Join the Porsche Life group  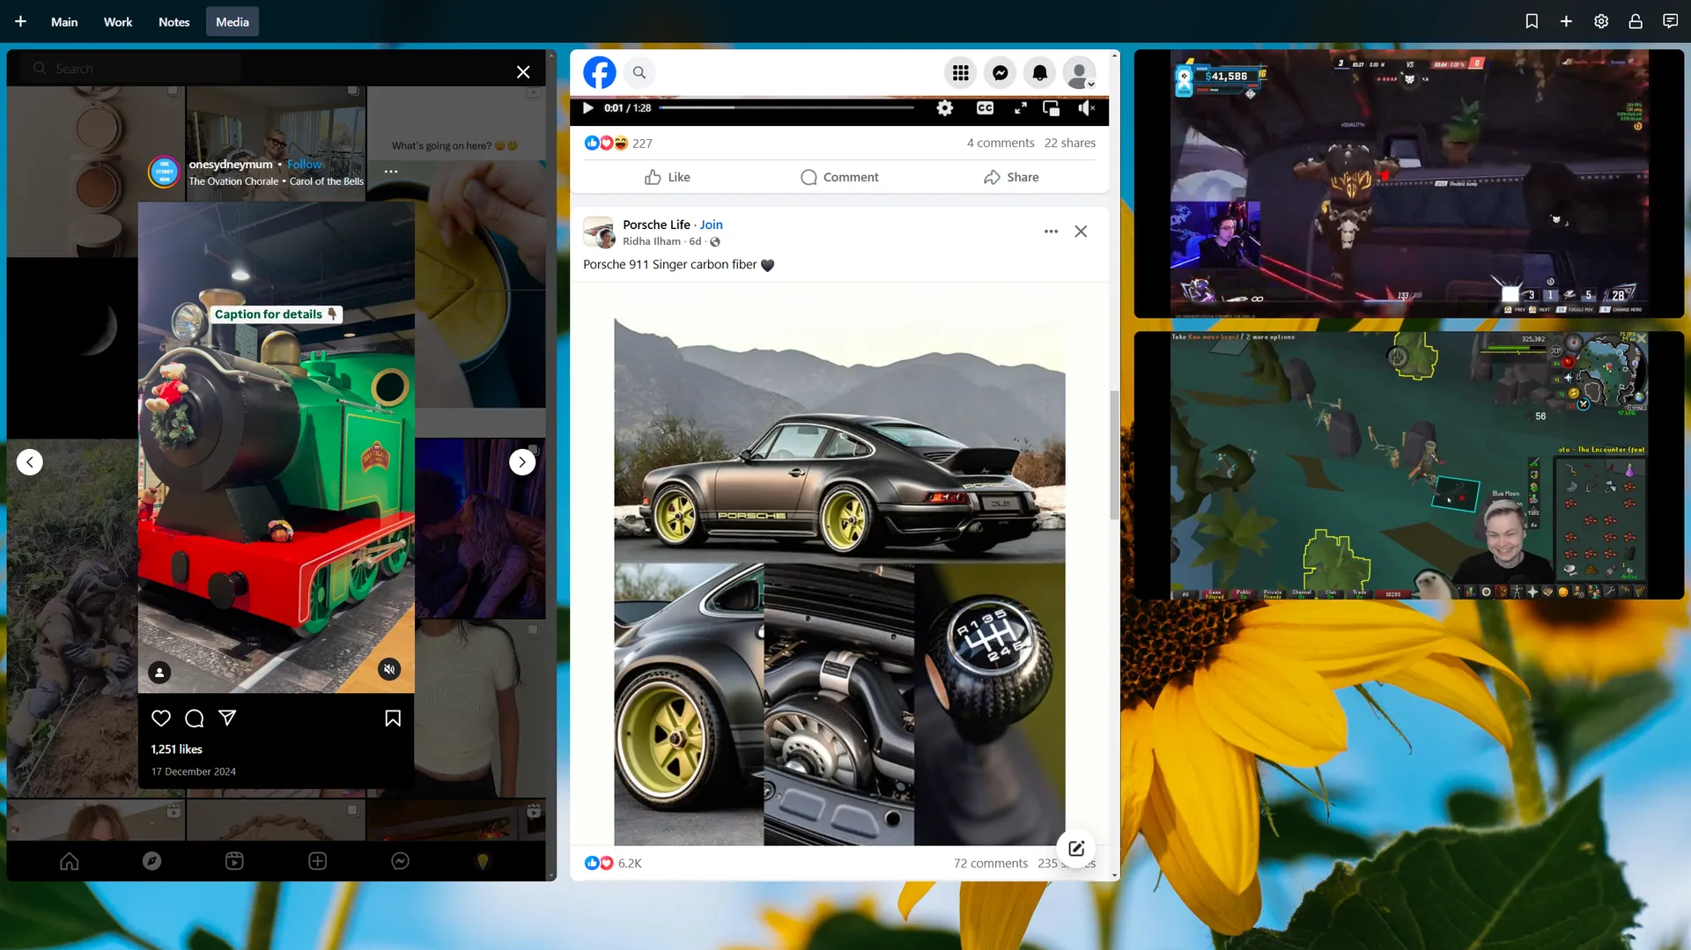pos(711,225)
